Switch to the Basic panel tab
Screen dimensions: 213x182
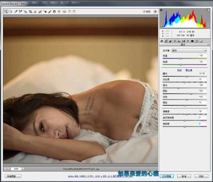point(162,41)
